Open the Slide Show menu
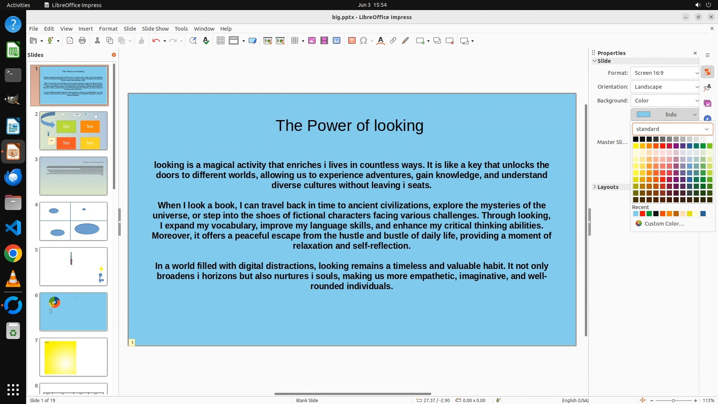Screen dimensions: 718x404 coord(155,29)
